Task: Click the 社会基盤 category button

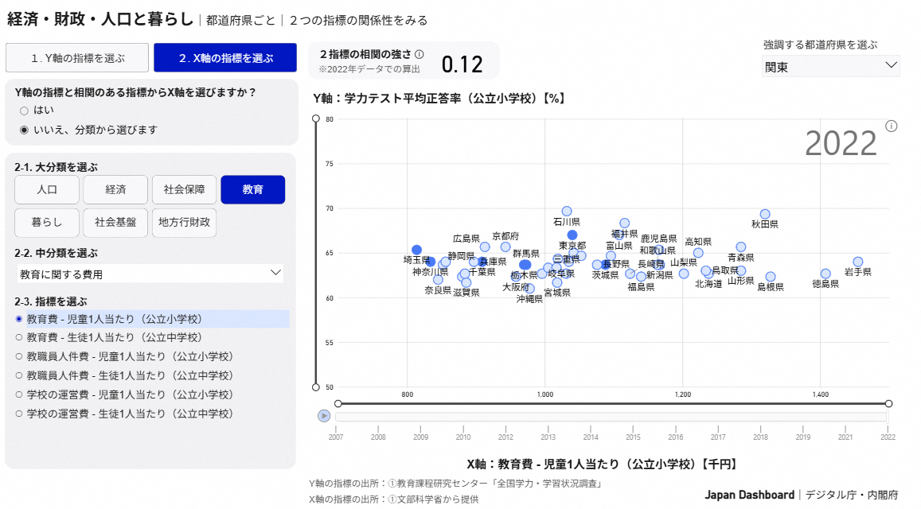Action: click(115, 223)
